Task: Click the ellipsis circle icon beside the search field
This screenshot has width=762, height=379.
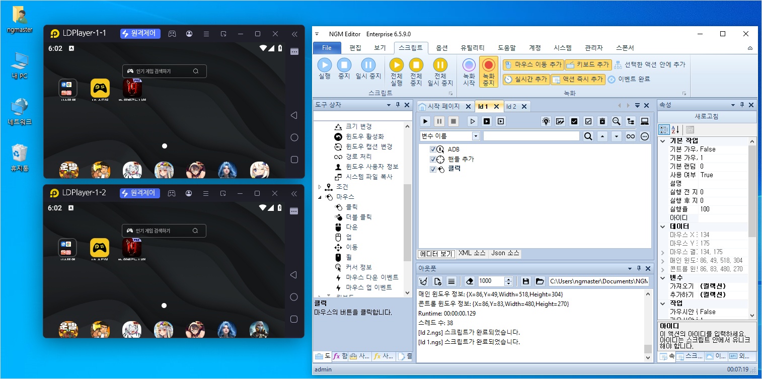Action: (x=645, y=136)
